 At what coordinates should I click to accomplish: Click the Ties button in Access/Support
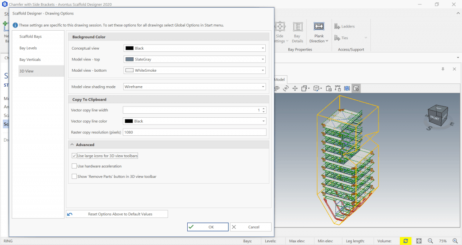tap(341, 38)
